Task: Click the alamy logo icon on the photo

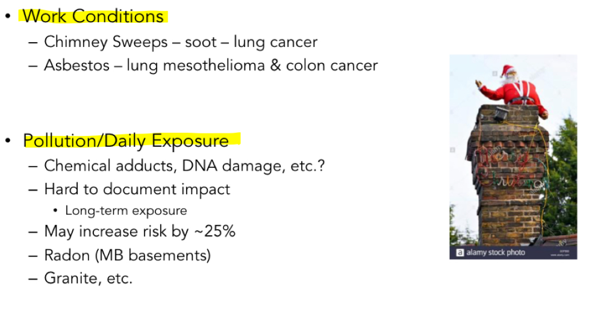Action: click(460, 252)
